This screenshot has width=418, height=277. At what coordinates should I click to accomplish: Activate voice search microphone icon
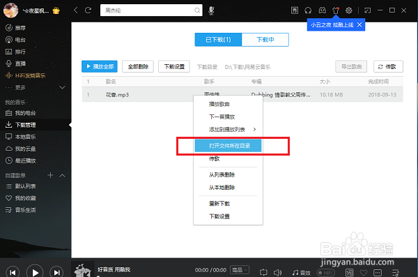211,10
